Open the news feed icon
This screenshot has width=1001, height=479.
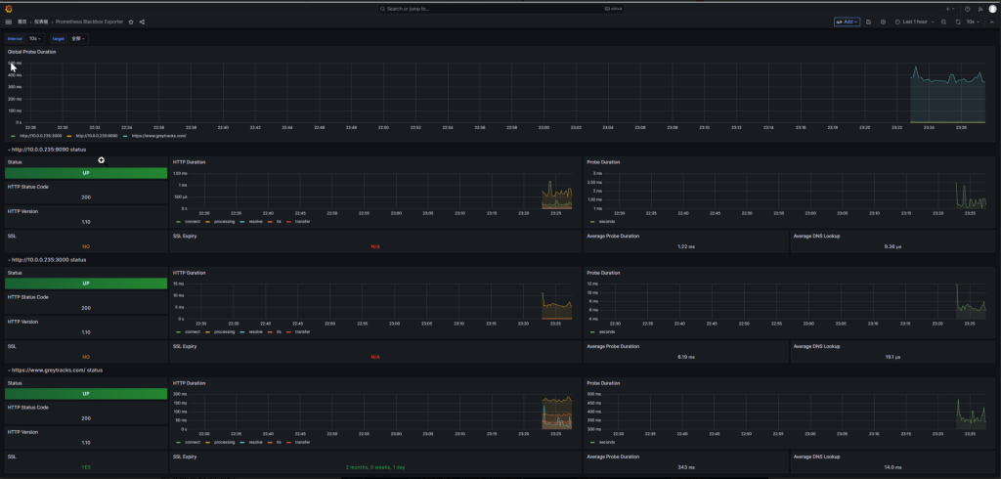tap(979, 9)
